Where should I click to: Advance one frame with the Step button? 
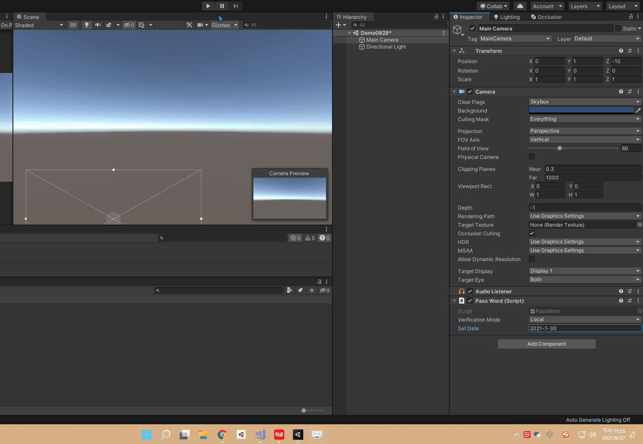236,6
